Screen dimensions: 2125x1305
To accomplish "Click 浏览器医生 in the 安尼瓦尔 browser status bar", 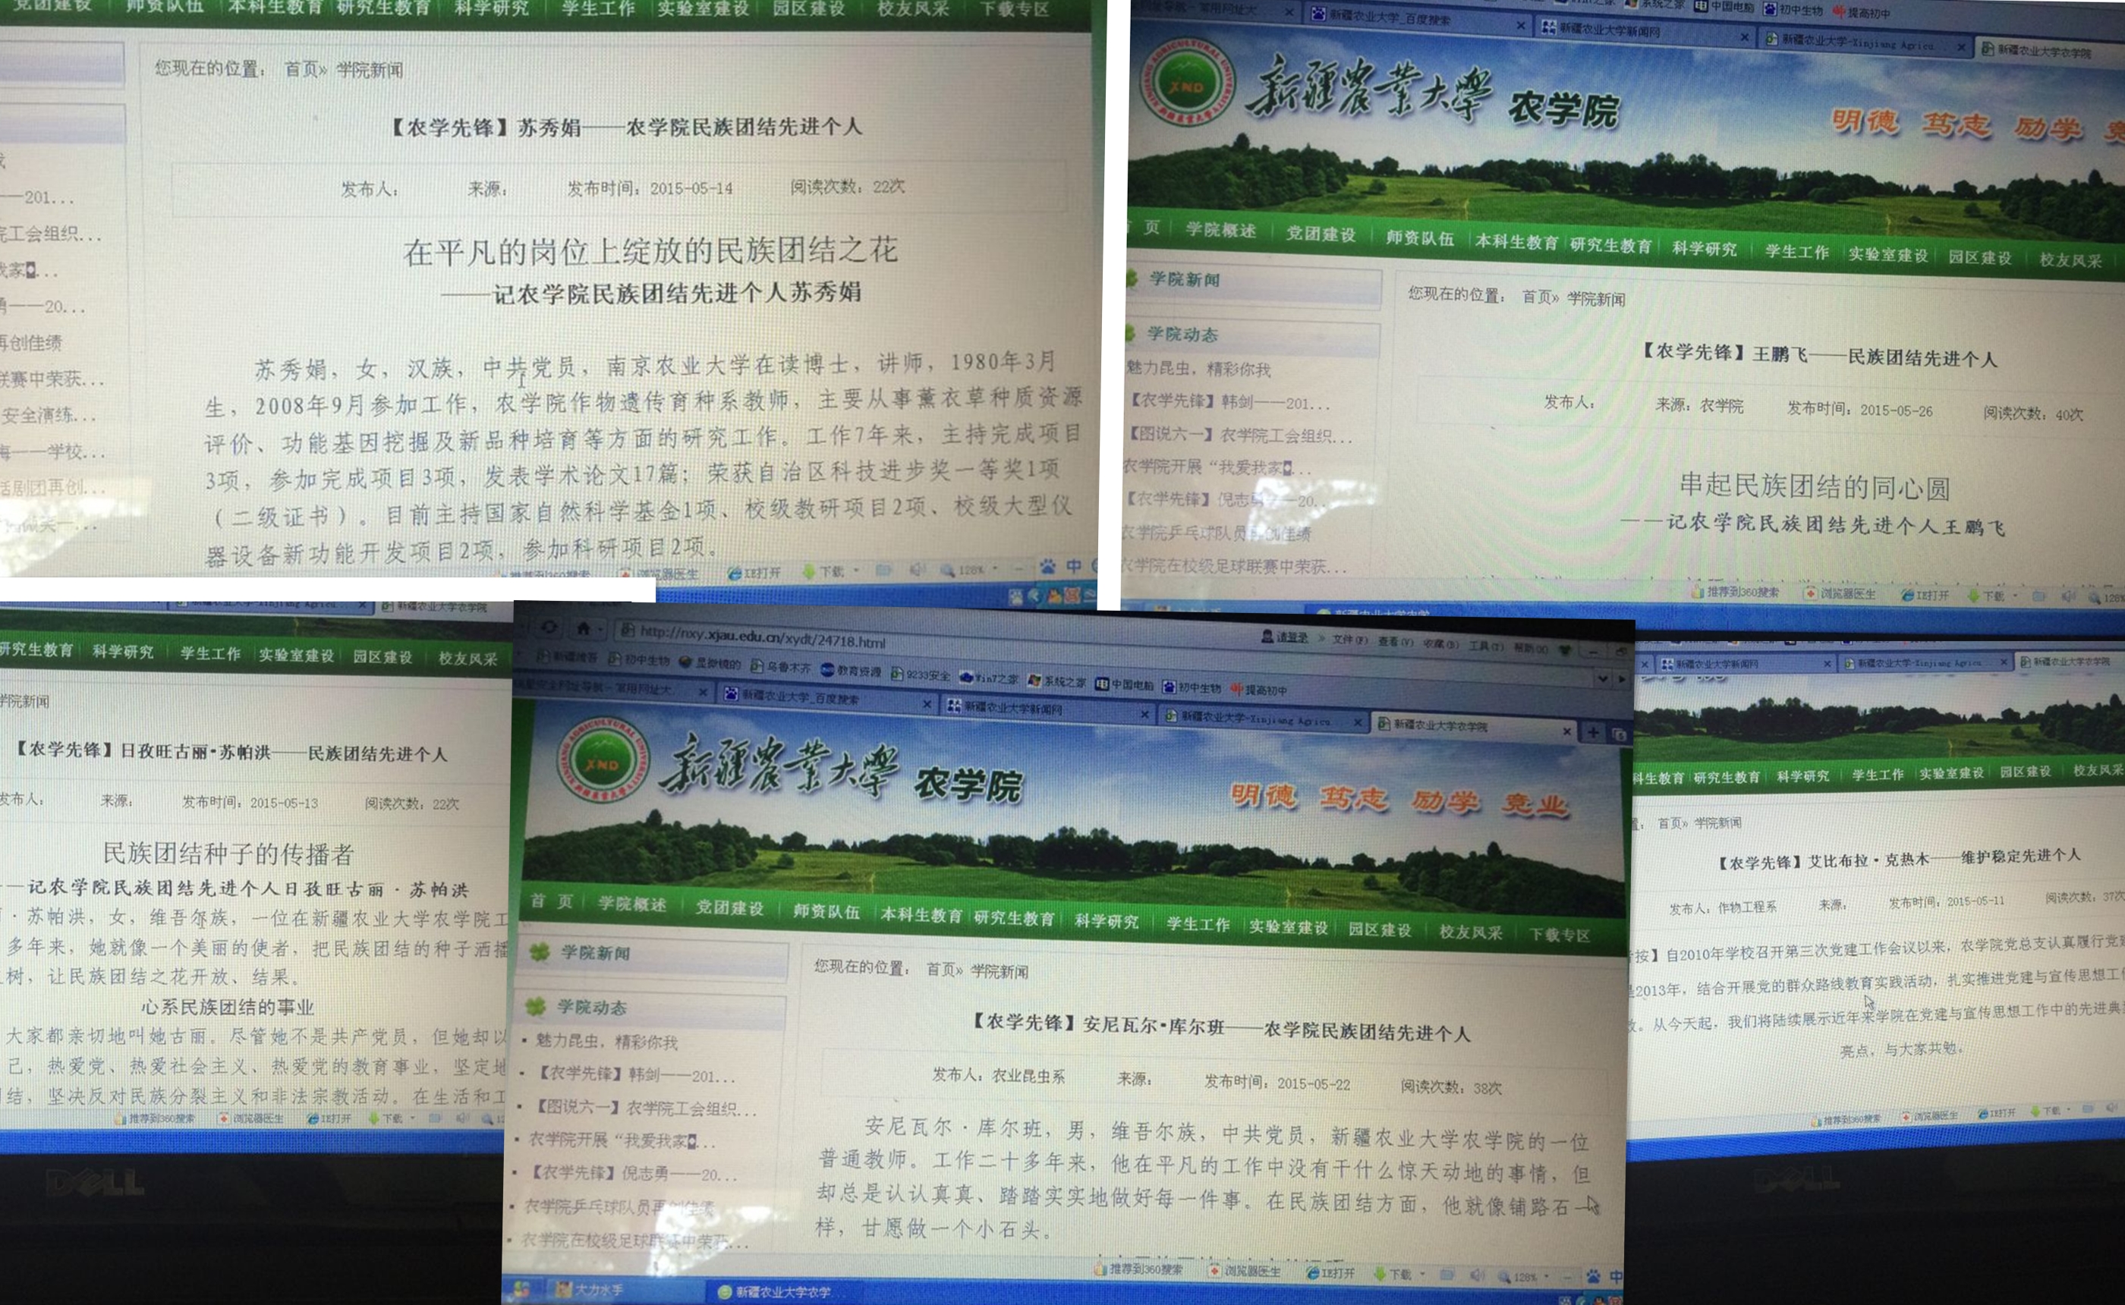I will (1245, 1270).
